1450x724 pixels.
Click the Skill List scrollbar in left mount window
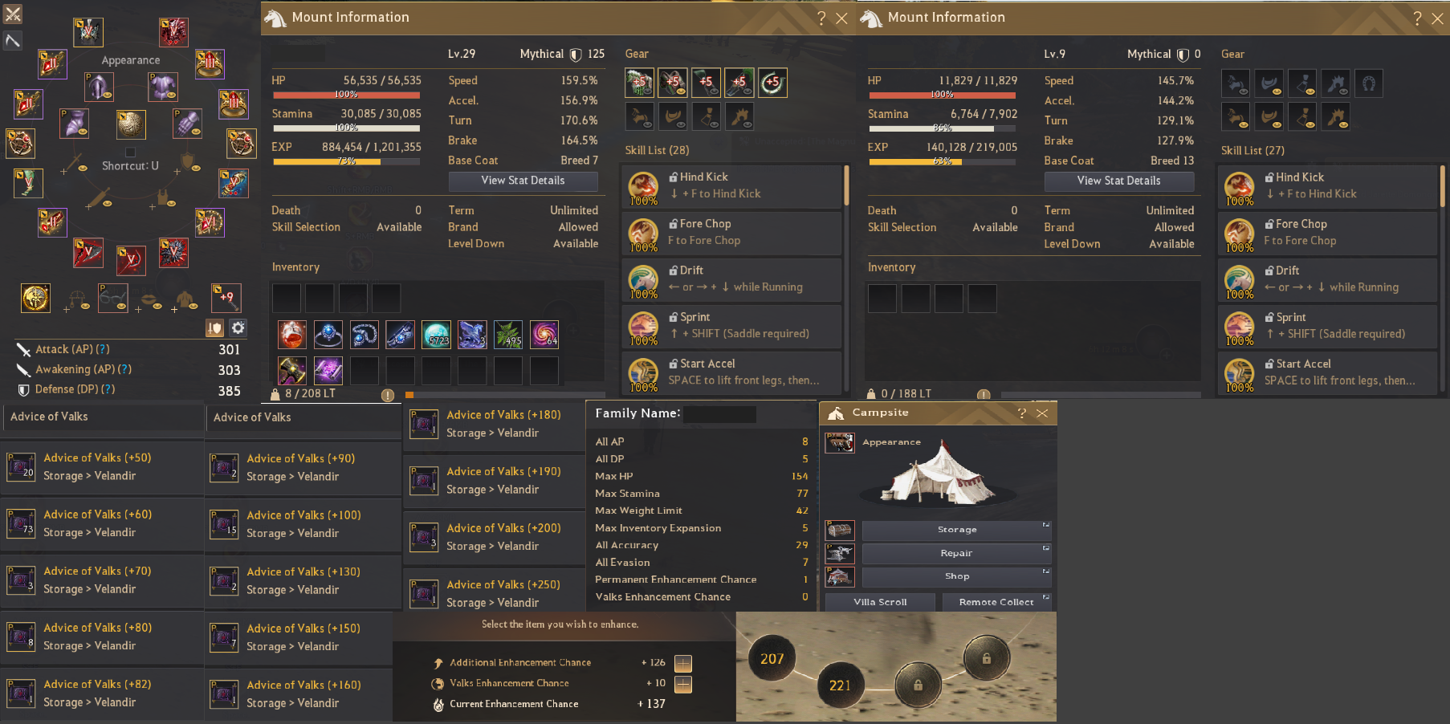point(846,186)
